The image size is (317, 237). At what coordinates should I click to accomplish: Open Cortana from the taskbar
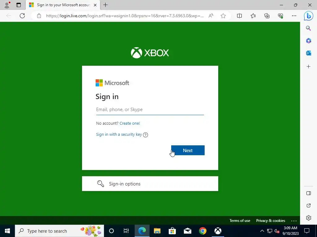pyautogui.click(x=111, y=231)
